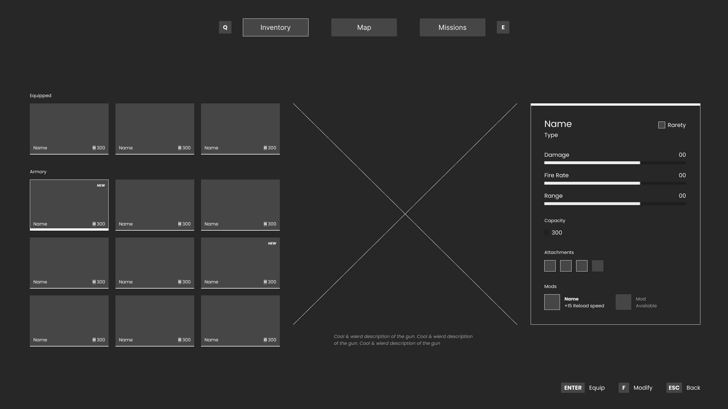The height and width of the screenshot is (409, 728).
Task: Open the Inventory tab
Action: [x=276, y=27]
